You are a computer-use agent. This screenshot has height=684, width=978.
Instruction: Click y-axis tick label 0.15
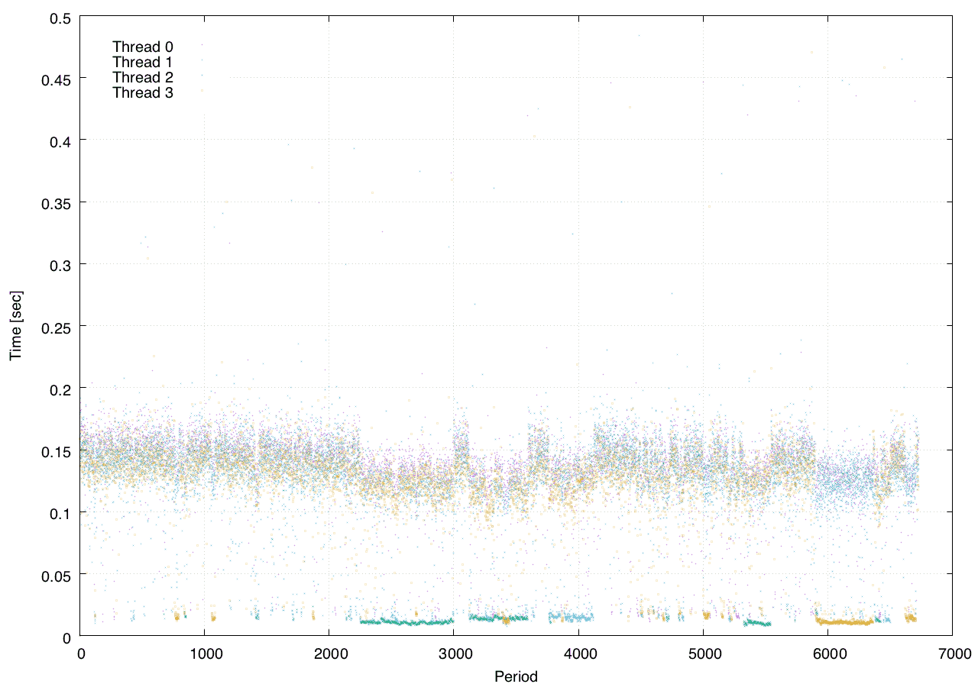tap(58, 450)
